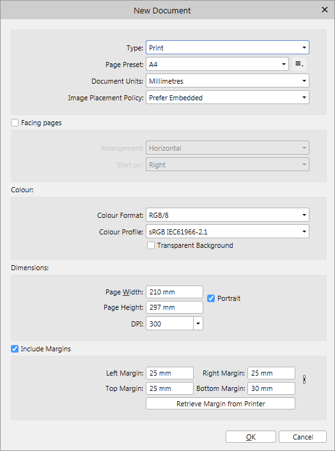Screen dimensions: 335x451
Task: Expand the Page Preset A4 dropdown
Action: (x=217, y=64)
